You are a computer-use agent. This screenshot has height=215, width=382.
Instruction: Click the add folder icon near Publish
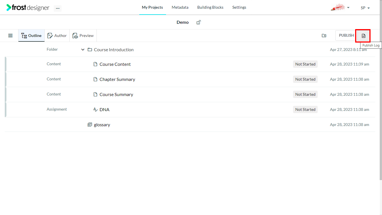(324, 36)
